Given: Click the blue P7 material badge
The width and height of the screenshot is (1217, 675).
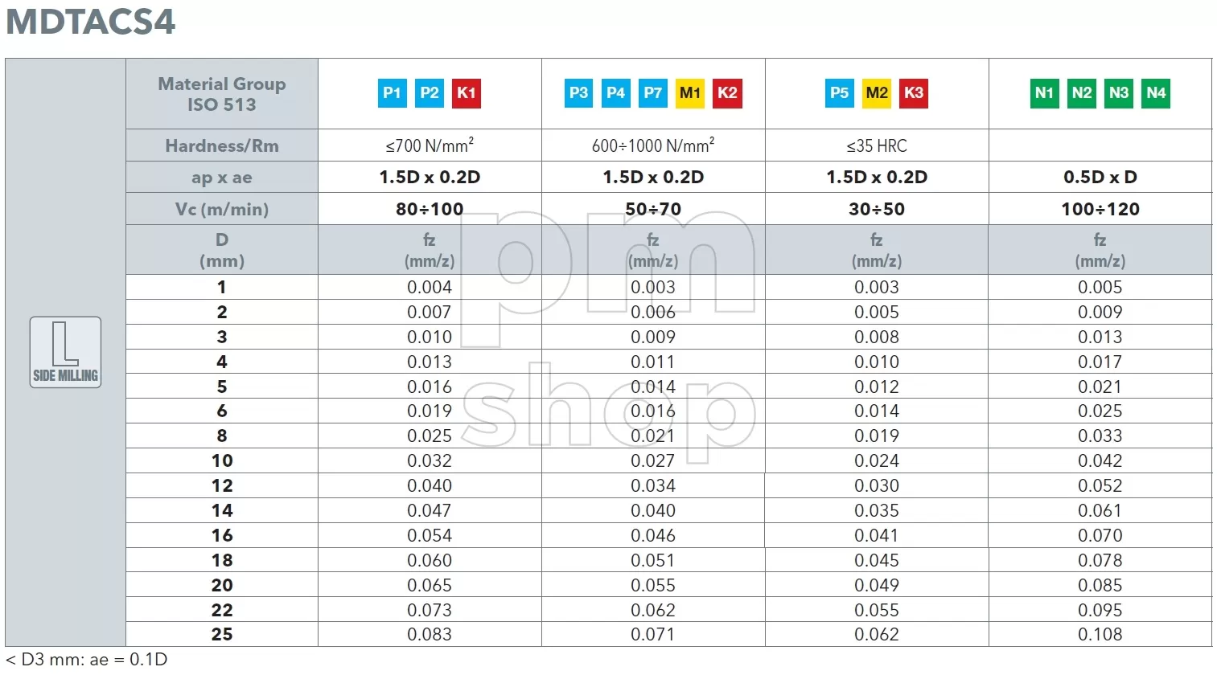Looking at the screenshot, I should [x=653, y=93].
